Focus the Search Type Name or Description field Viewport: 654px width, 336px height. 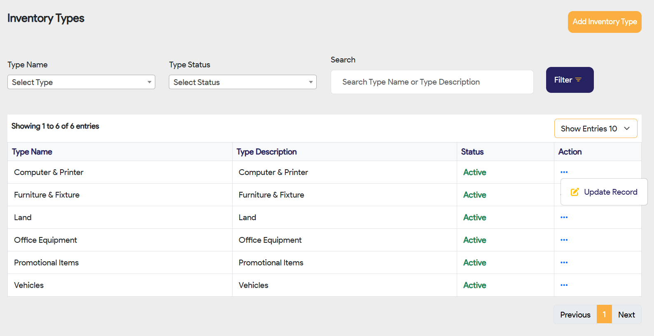(432, 82)
